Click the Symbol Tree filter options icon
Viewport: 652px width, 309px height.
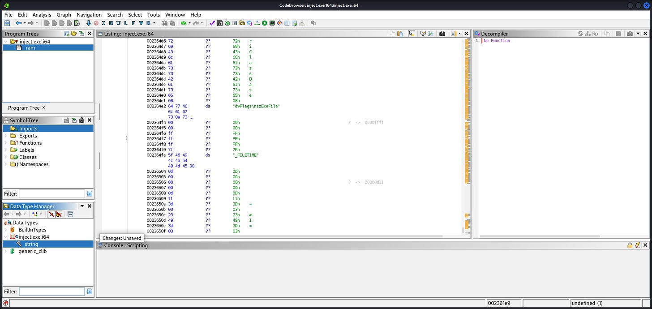coord(89,194)
